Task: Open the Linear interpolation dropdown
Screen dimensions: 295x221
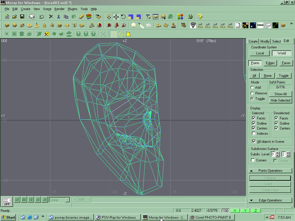Action: coord(67,200)
